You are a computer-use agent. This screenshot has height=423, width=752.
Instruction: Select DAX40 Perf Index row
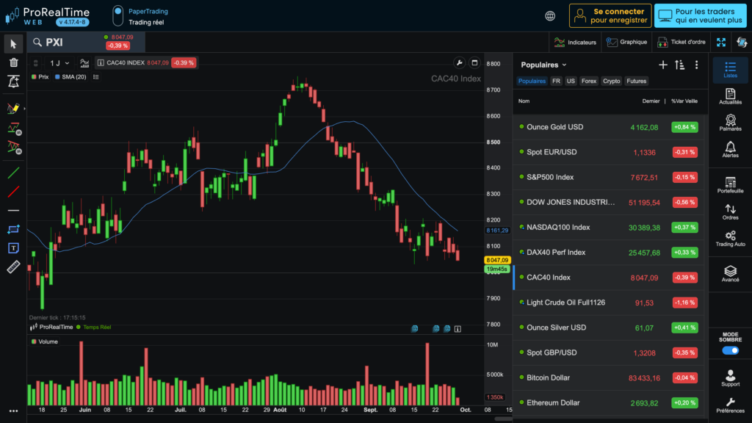click(x=610, y=253)
